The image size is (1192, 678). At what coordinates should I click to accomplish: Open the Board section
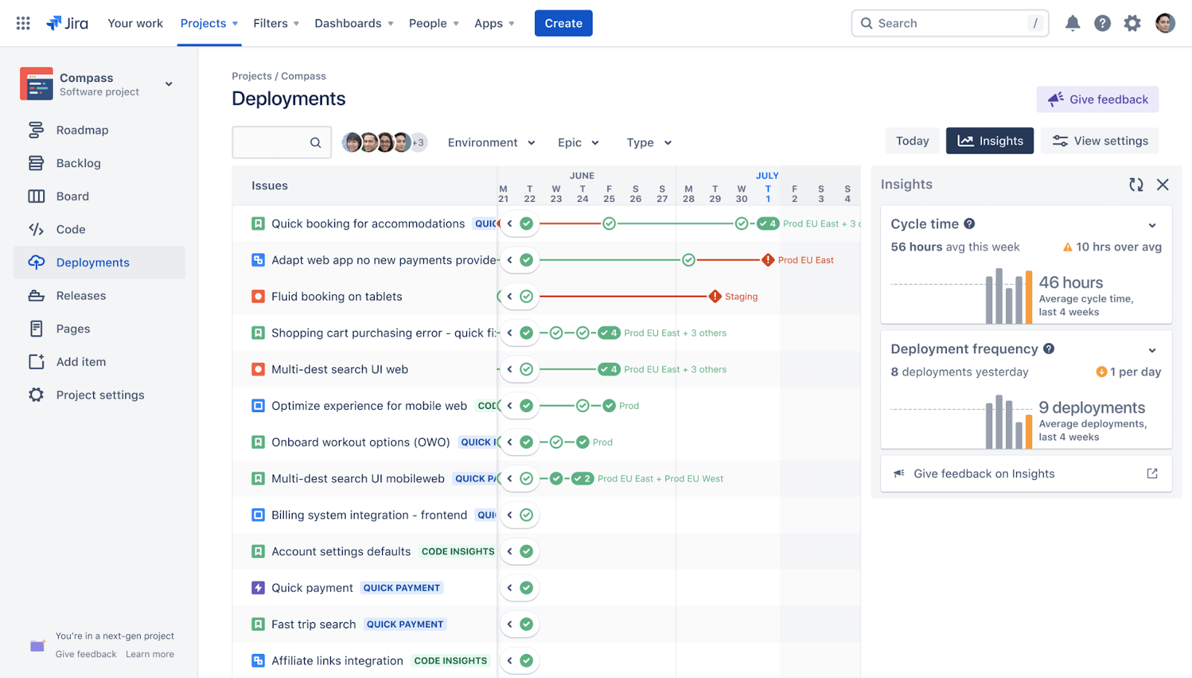pyautogui.click(x=72, y=196)
